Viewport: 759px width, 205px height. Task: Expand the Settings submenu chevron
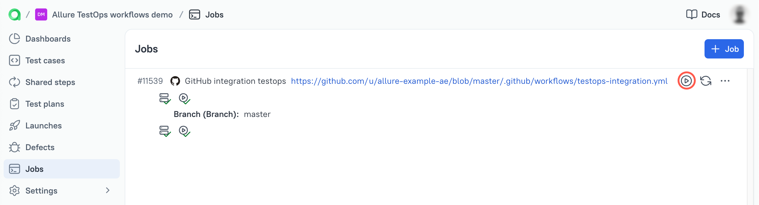(107, 191)
